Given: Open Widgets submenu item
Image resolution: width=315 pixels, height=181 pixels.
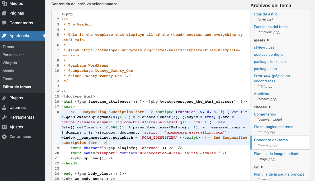Looking at the screenshot, I should click(x=10, y=63).
